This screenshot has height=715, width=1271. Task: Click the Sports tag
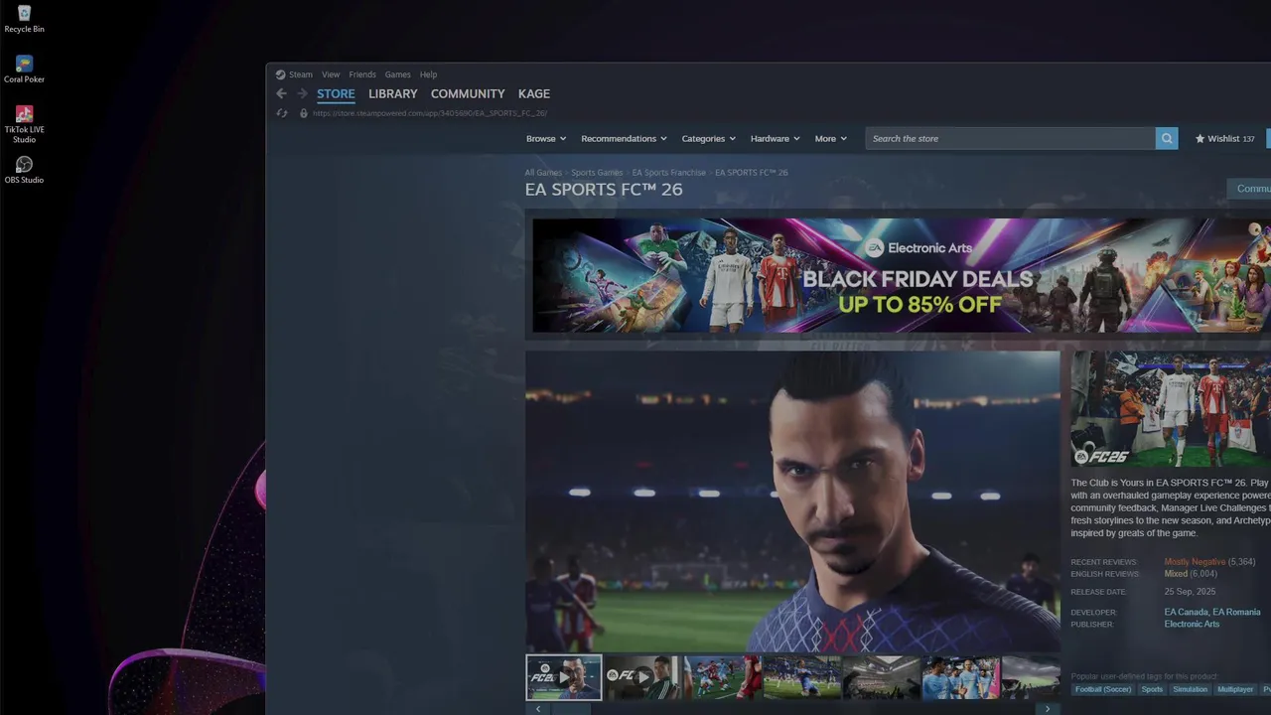pos(1152,689)
